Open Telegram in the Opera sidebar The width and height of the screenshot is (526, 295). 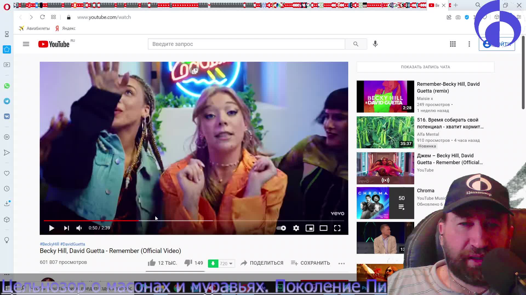[x=7, y=101]
